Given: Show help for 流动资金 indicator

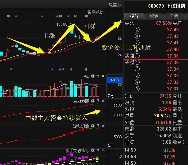Looking at the screenshot, I should 98,126.
